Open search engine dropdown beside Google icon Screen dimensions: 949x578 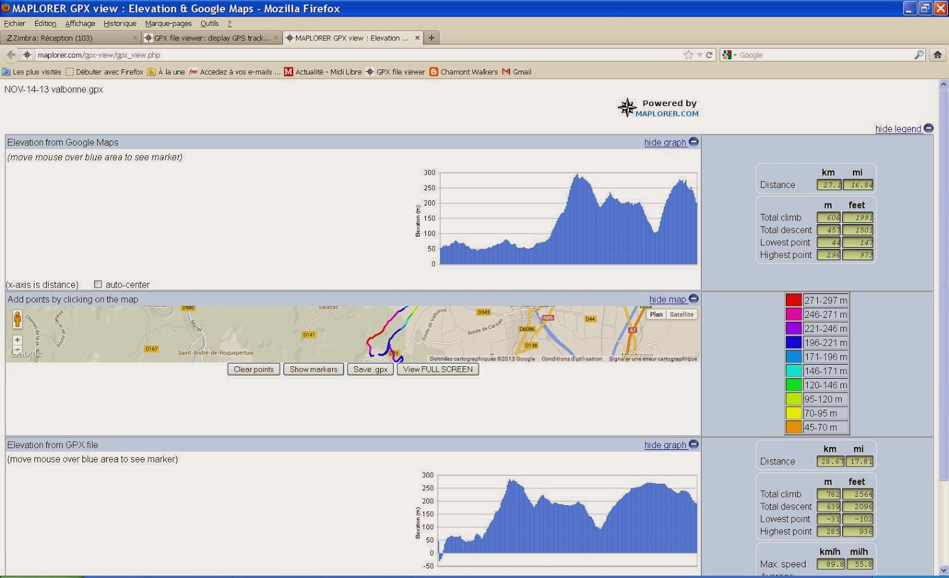735,55
